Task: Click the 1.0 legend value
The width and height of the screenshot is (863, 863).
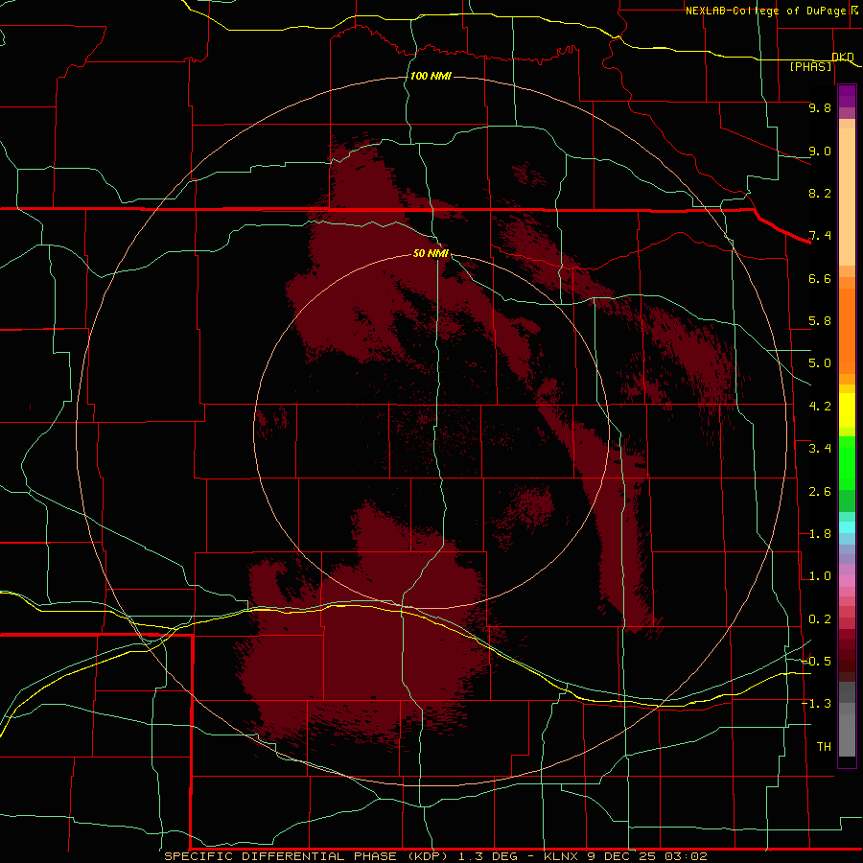Action: (820, 576)
